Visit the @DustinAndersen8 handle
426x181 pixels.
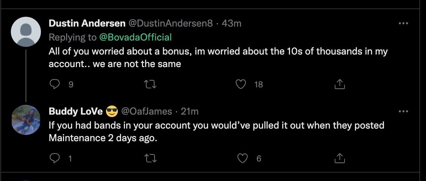[x=171, y=23]
